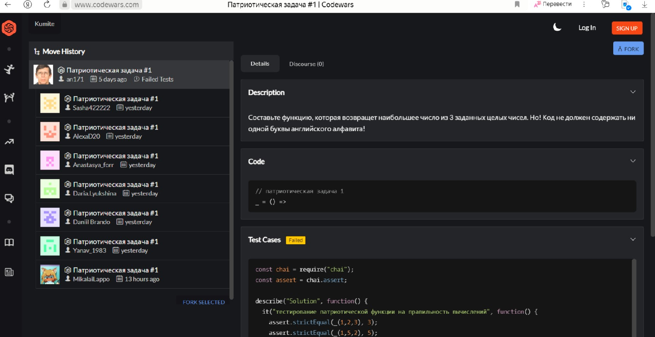Select the Details tab
This screenshot has width=655, height=337.
260,64
